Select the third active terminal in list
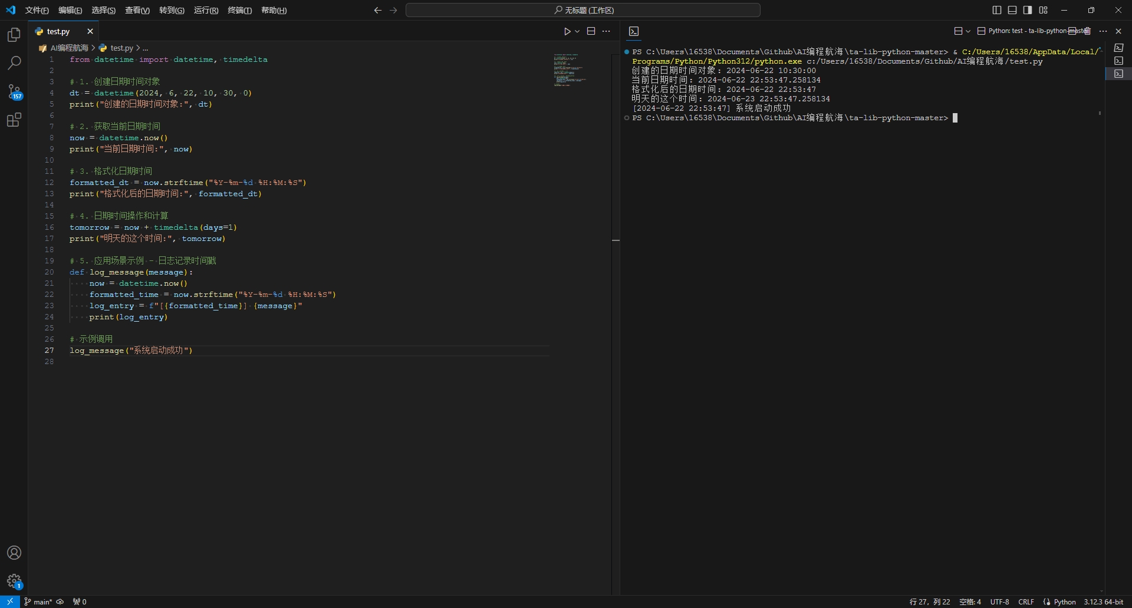The height and width of the screenshot is (608, 1132). click(x=1118, y=74)
